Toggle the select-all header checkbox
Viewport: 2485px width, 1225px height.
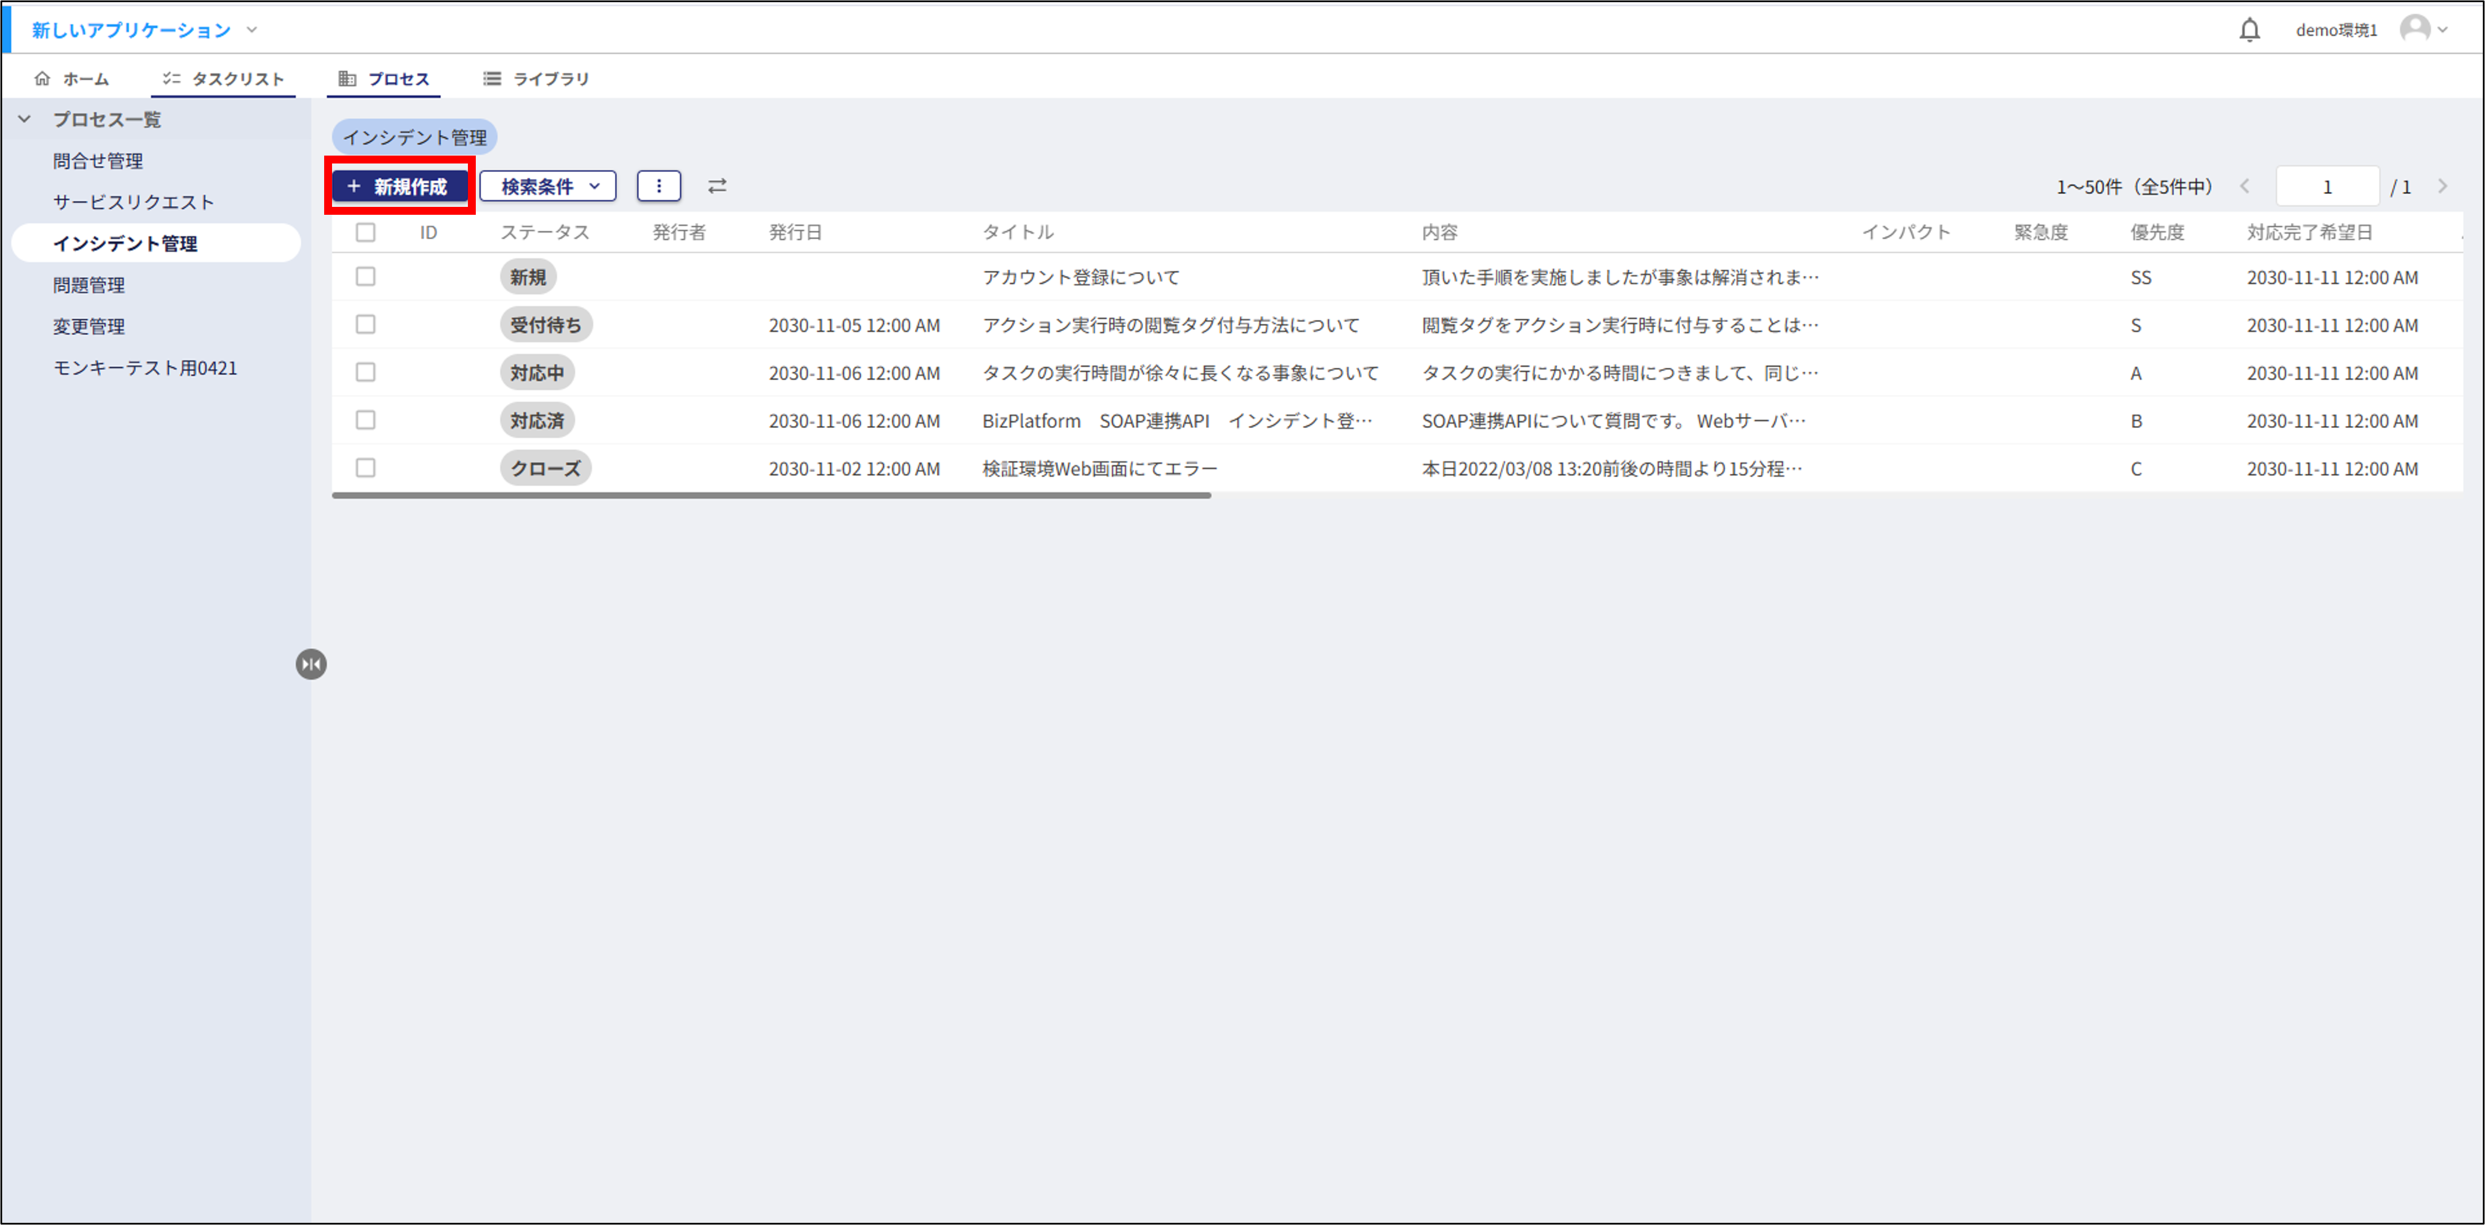tap(366, 232)
